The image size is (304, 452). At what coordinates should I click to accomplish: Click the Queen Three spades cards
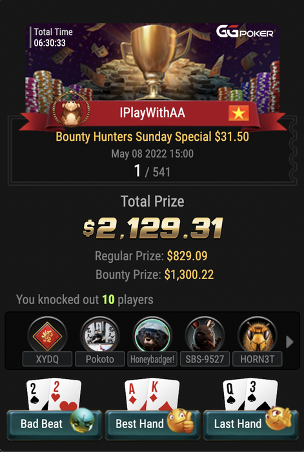click(250, 395)
